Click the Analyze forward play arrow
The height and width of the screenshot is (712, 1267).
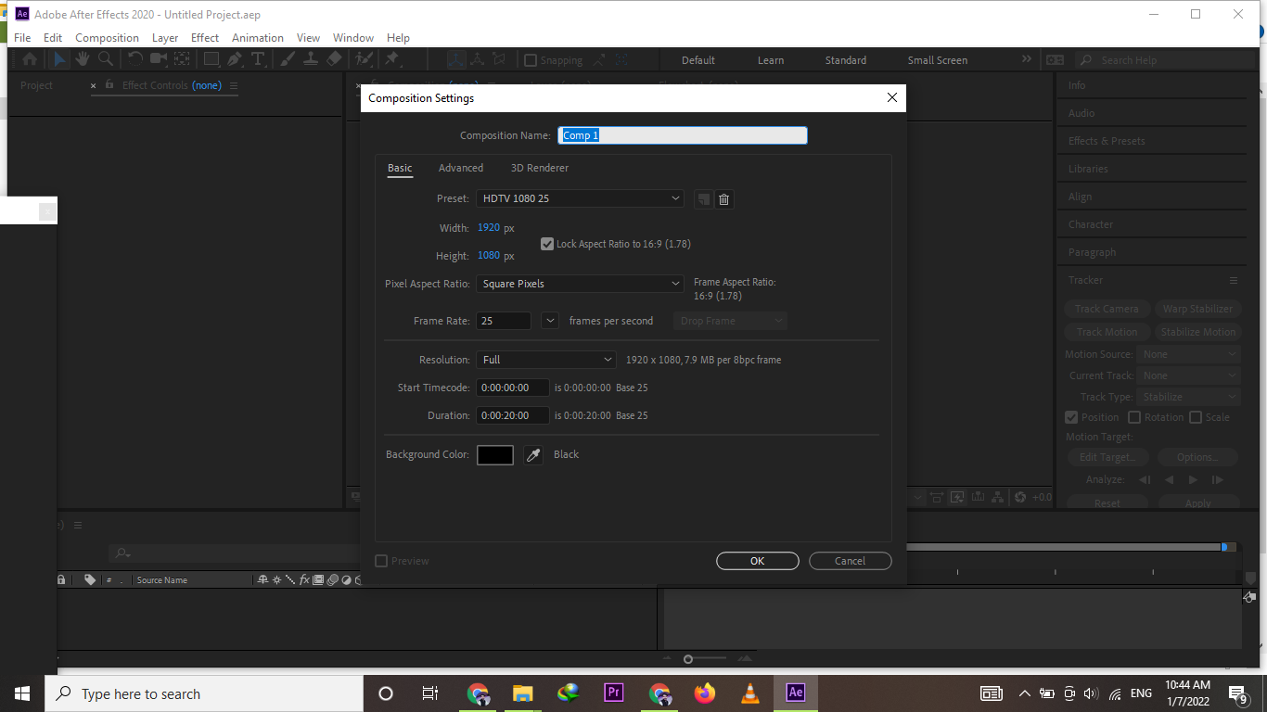[x=1193, y=480]
